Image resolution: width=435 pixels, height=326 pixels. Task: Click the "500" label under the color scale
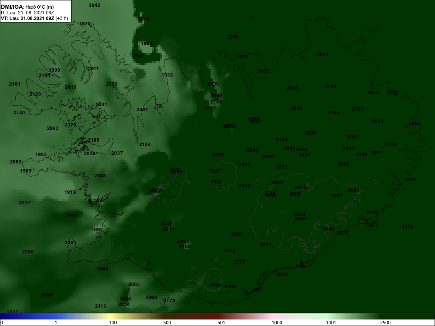tap(167, 323)
